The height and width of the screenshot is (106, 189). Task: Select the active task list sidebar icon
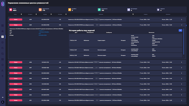point(3,37)
